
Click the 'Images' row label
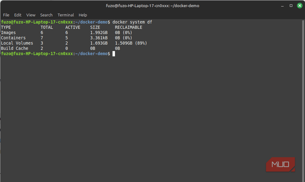coord(8,33)
